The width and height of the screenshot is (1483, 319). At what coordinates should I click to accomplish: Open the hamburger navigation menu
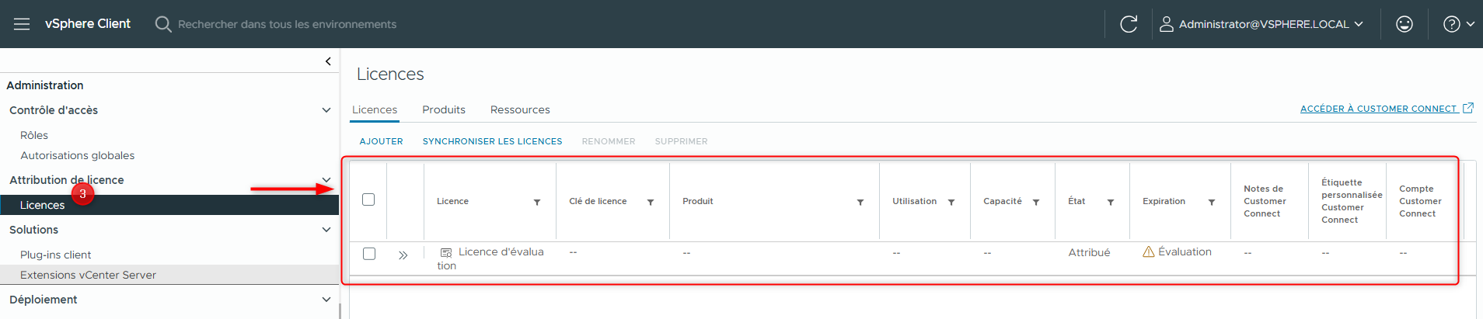[x=22, y=24]
